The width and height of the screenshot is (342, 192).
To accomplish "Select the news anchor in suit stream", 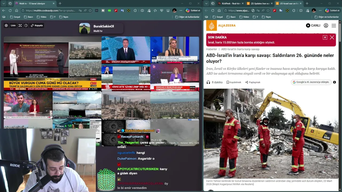I will [x=126, y=50].
